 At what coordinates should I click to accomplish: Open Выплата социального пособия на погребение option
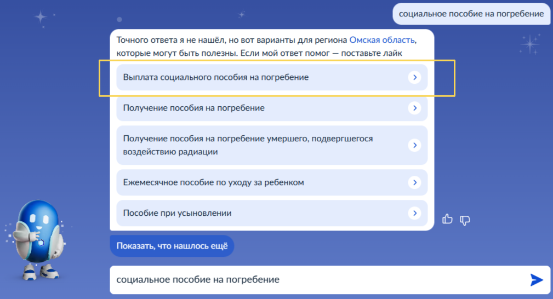click(x=216, y=78)
